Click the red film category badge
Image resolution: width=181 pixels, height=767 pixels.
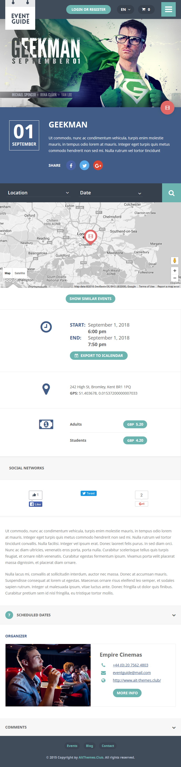[167, 108]
